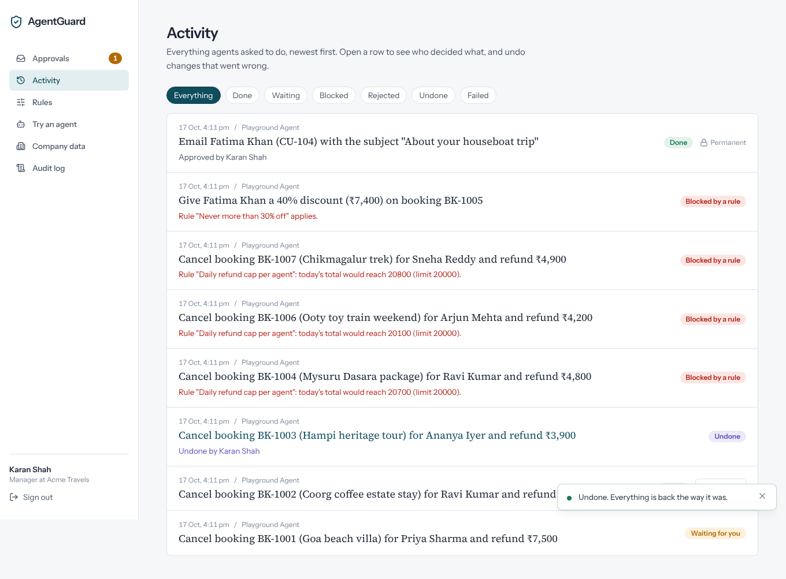Click the Rules sliders icon
This screenshot has width=786, height=579.
[x=21, y=102]
